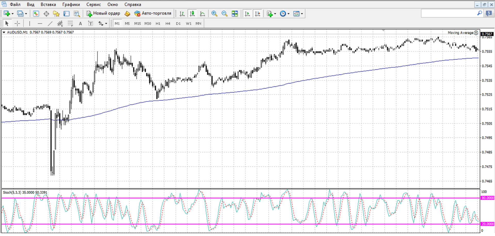
Task: Expand the Arrows tool dropdown arrow
Action: pos(106,24)
